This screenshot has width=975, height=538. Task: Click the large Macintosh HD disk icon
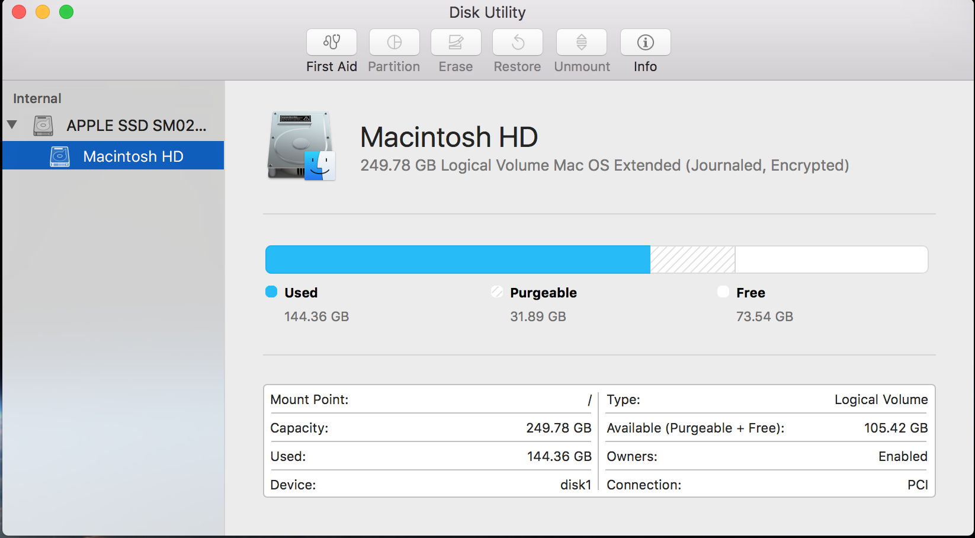click(302, 146)
